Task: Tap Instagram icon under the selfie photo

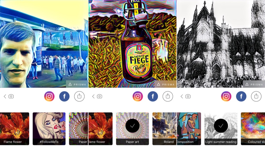Action: pos(49,96)
